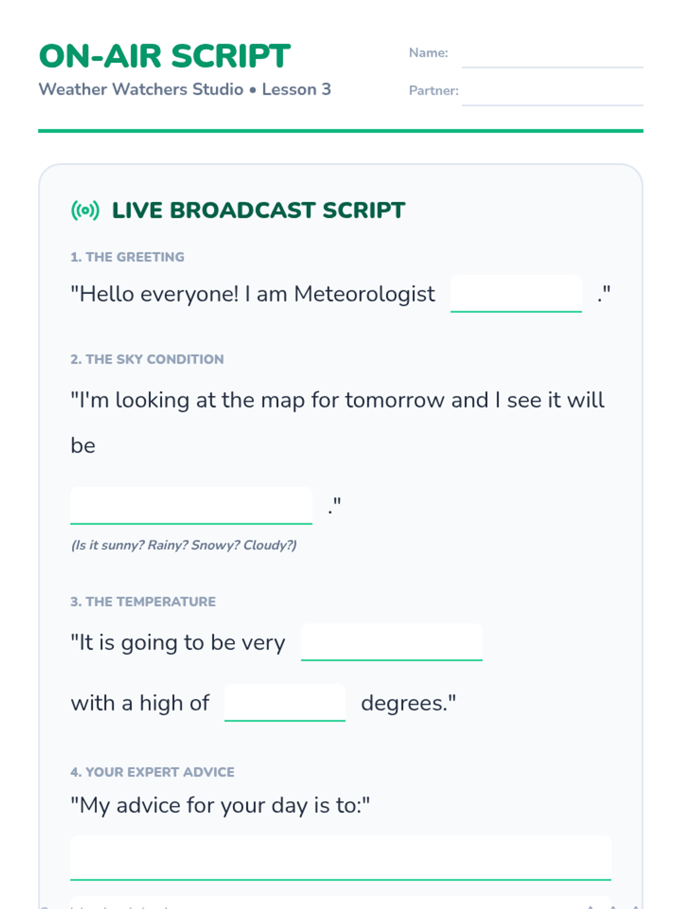Click the "4. YOUR EXPERT ADVICE" section label
The image size is (681, 909).
coord(152,772)
